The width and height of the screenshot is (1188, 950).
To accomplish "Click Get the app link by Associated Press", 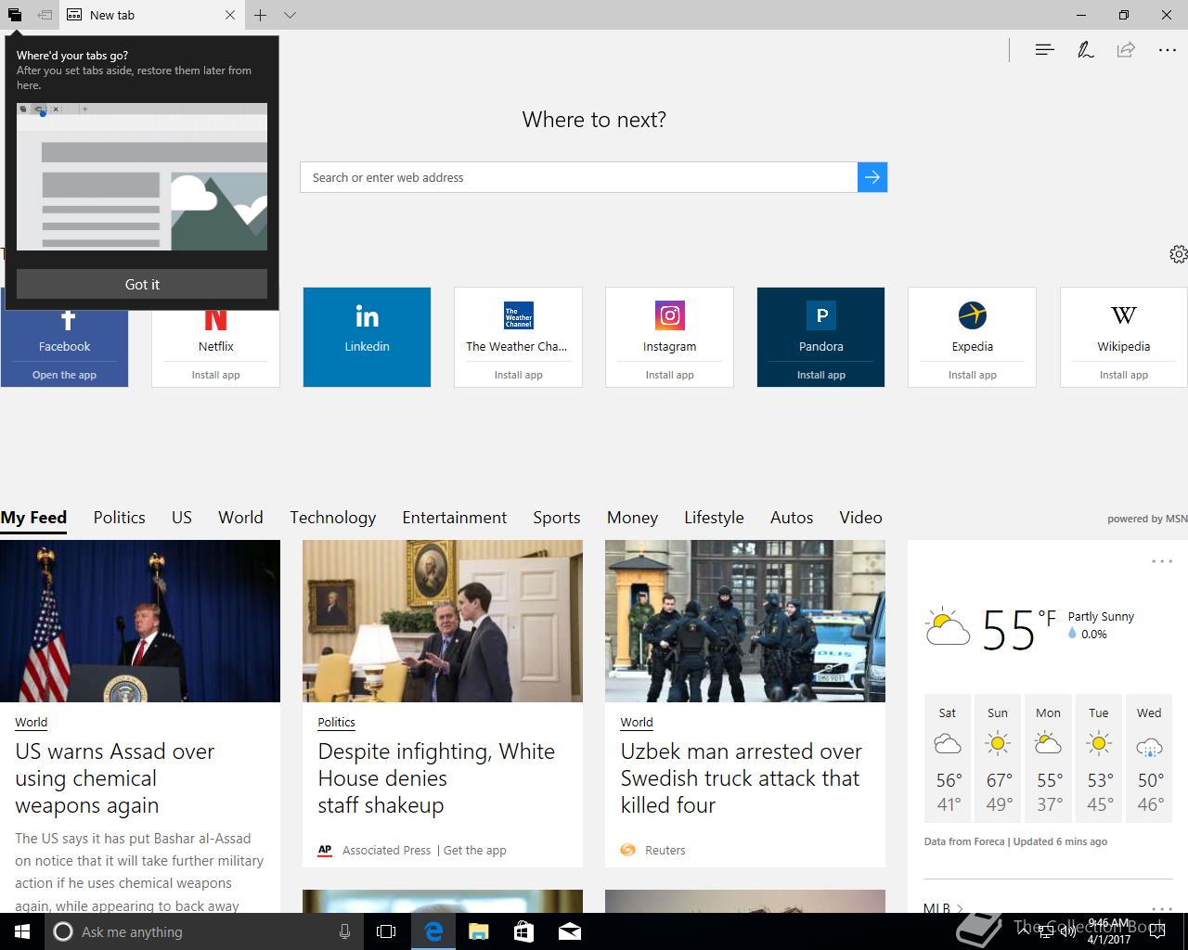I will 474,850.
